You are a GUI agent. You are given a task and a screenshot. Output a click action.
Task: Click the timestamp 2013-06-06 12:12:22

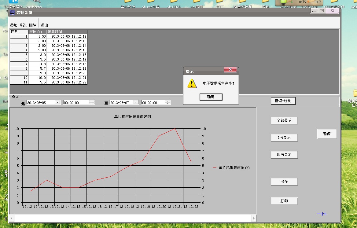pyautogui.click(x=67, y=82)
